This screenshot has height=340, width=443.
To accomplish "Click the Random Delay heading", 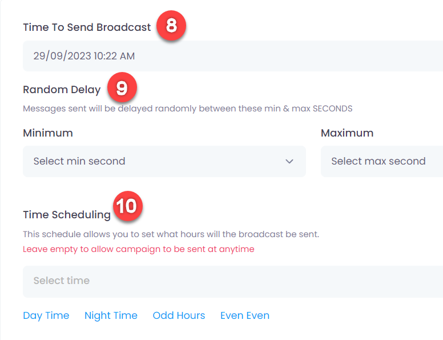I will (62, 90).
